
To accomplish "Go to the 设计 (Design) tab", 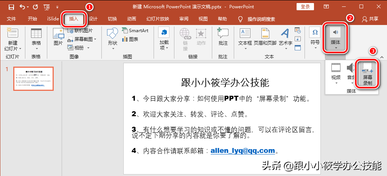I will click(93, 19).
